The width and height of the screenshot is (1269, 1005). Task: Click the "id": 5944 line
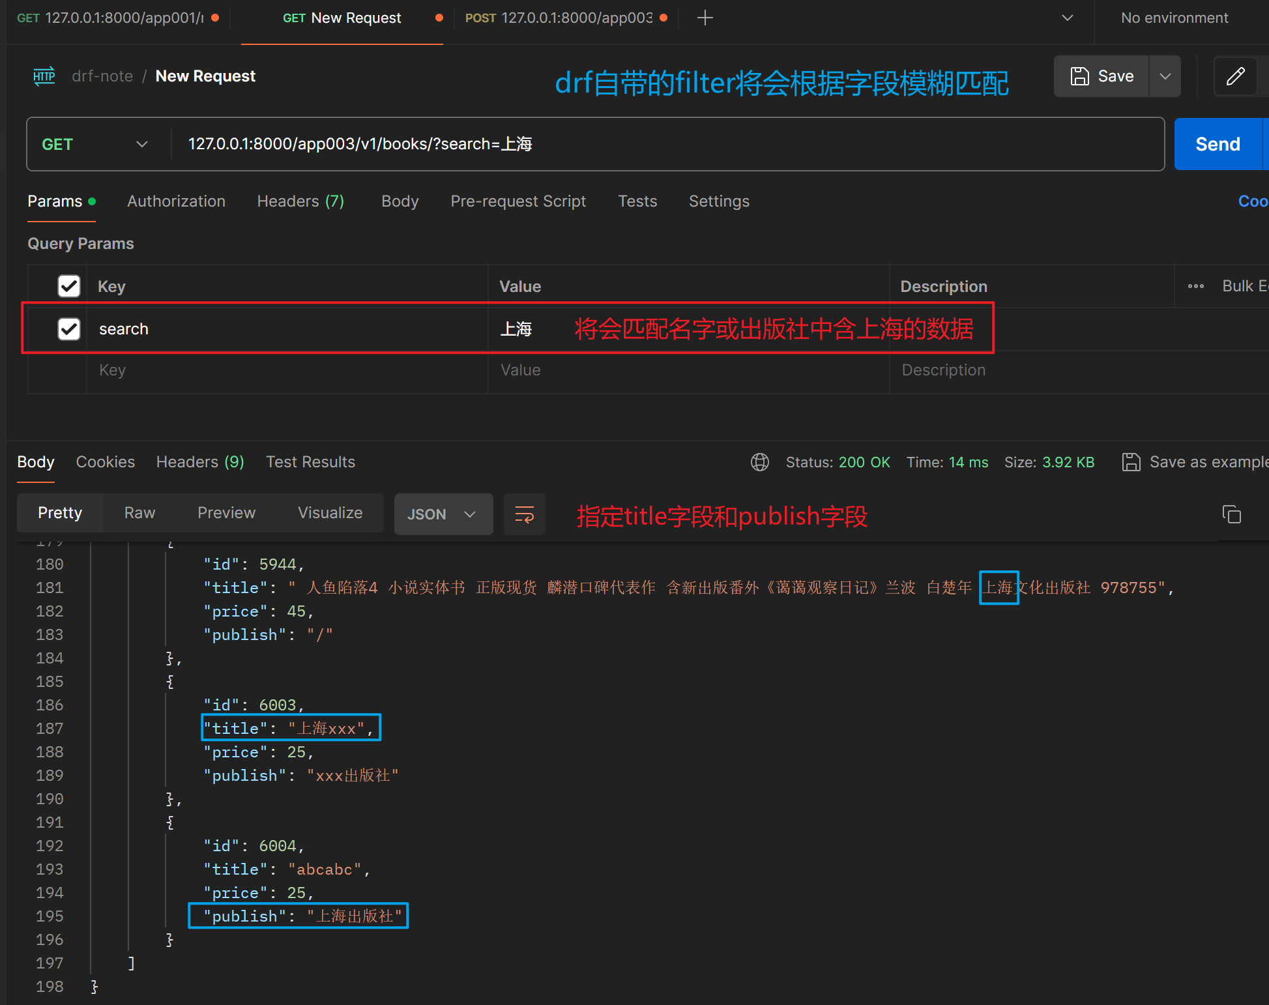pyautogui.click(x=254, y=564)
